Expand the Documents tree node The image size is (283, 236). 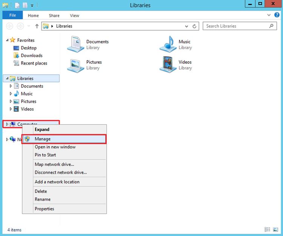pos(11,86)
